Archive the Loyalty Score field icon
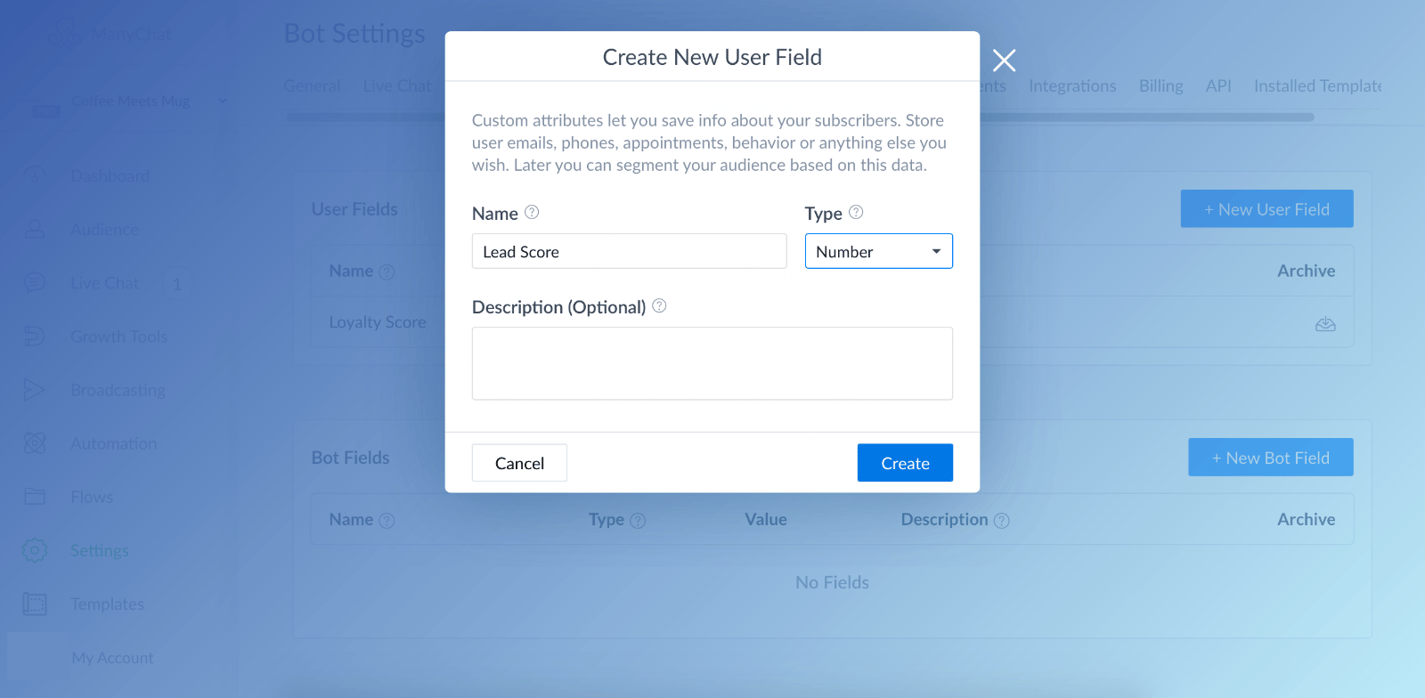The image size is (1425, 698). (1325, 324)
